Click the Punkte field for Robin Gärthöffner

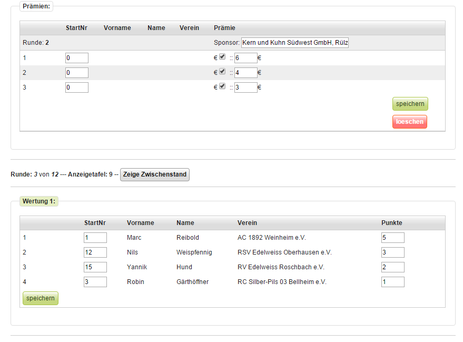393,282
